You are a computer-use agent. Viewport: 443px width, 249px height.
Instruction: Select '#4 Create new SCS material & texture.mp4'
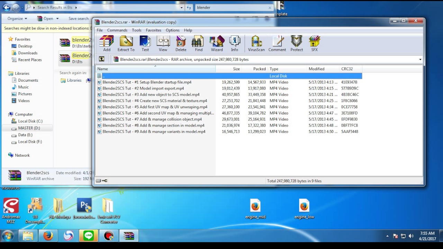click(x=155, y=101)
